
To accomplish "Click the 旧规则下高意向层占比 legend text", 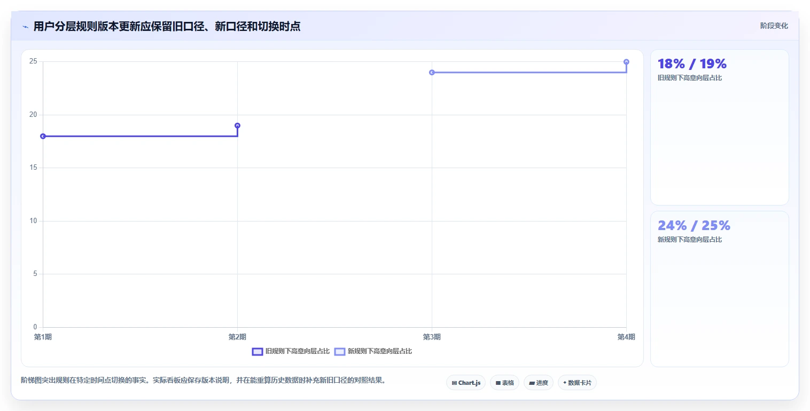I will click(x=298, y=351).
